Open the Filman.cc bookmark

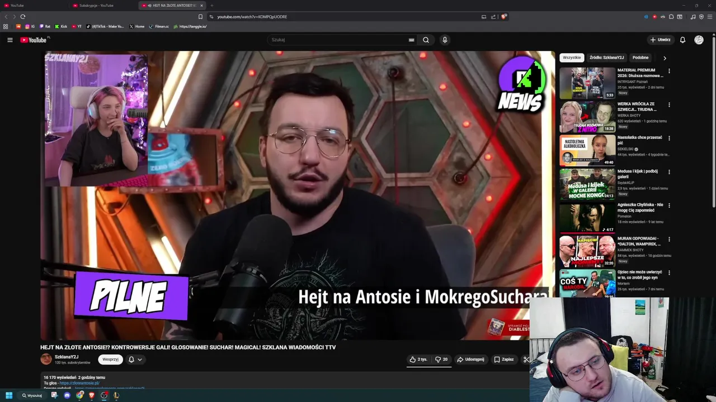(159, 26)
